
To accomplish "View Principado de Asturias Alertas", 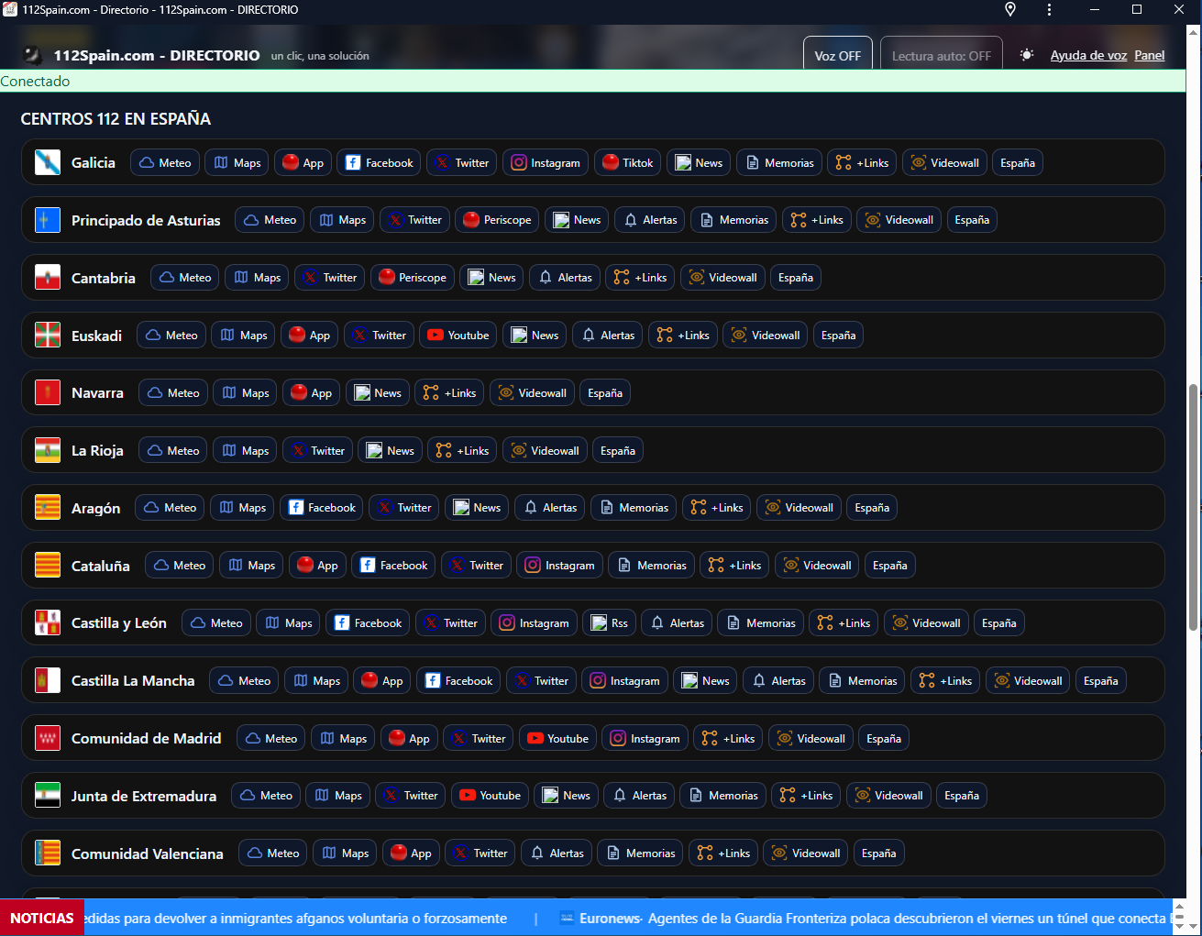I will tap(650, 220).
